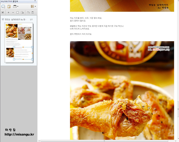Click the open folder icon
The image size is (179, 142).
click(x=28, y=13)
